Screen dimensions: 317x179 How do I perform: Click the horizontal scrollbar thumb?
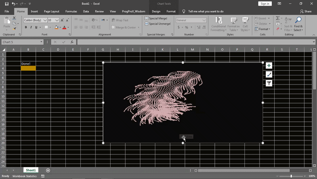click(244, 170)
